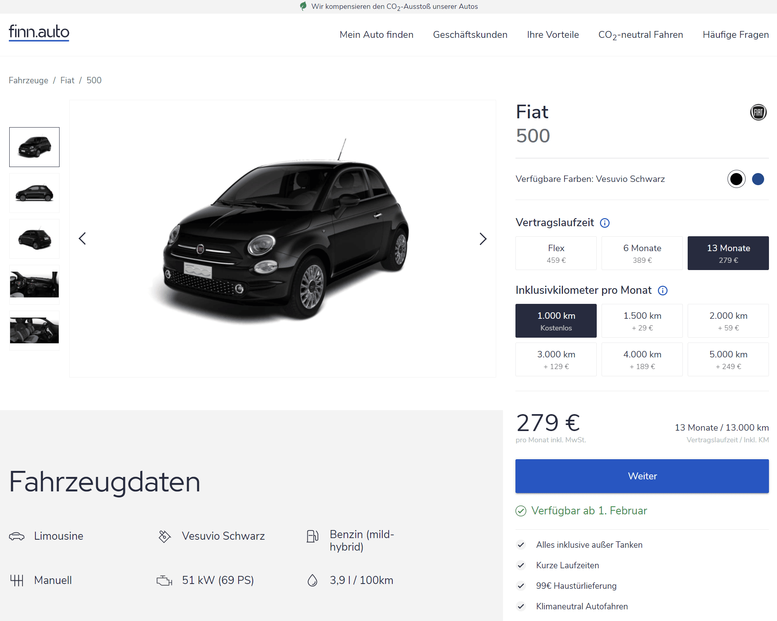
Task: Choose the 1.500 km per month option
Action: pos(642,321)
